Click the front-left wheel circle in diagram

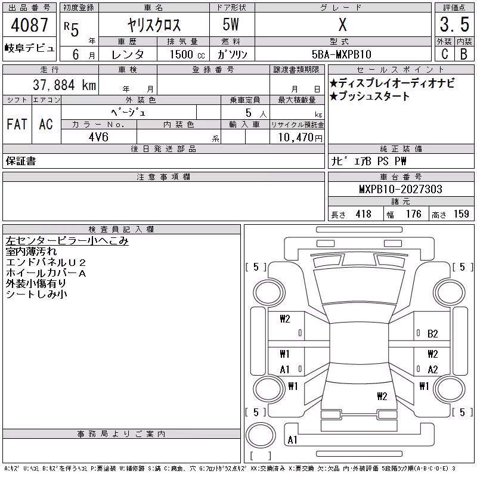pos(269,293)
